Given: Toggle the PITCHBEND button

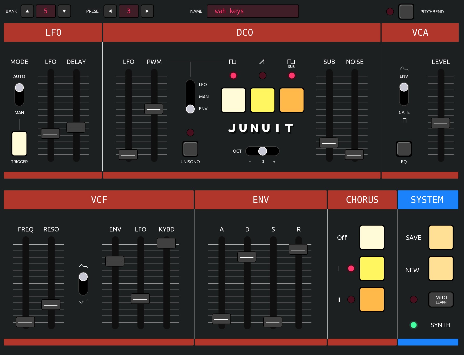Looking at the screenshot, I should 406,12.
